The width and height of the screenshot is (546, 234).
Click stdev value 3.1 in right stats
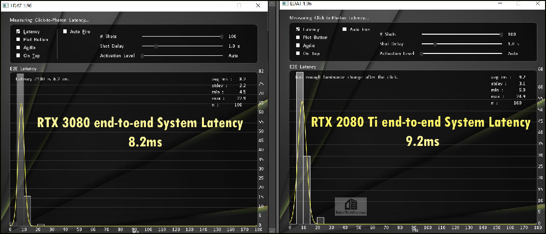pyautogui.click(x=523, y=83)
